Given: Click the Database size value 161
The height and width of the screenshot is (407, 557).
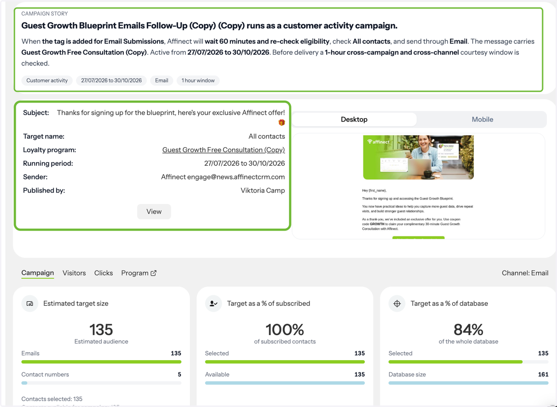Looking at the screenshot, I should click(x=543, y=374).
